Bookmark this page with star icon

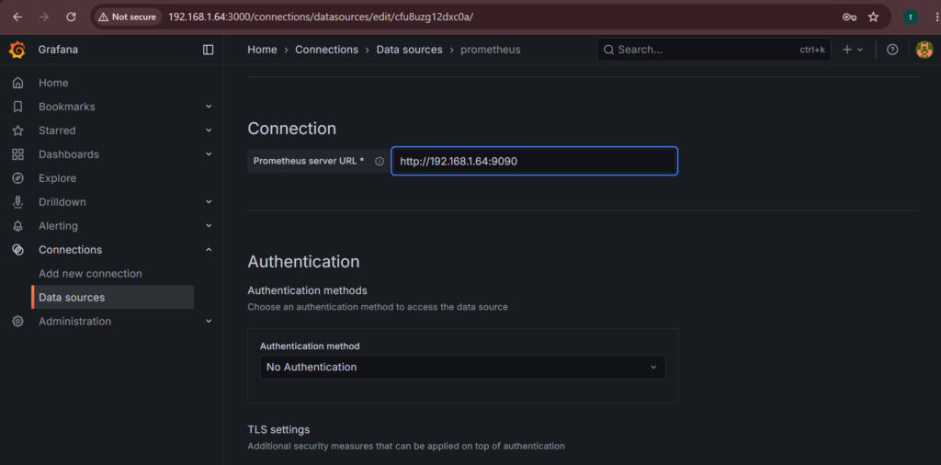coord(873,17)
